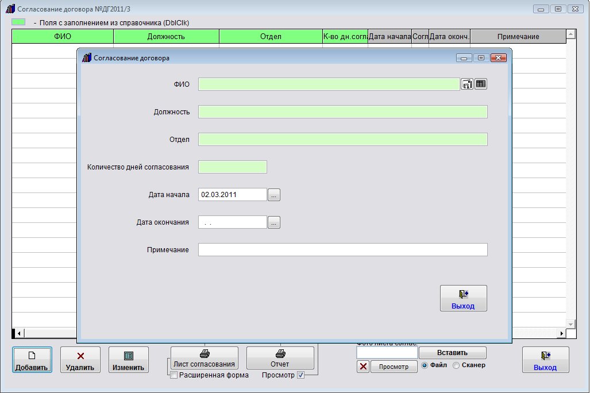
Task: Click the Вставить button
Action: [452, 353]
